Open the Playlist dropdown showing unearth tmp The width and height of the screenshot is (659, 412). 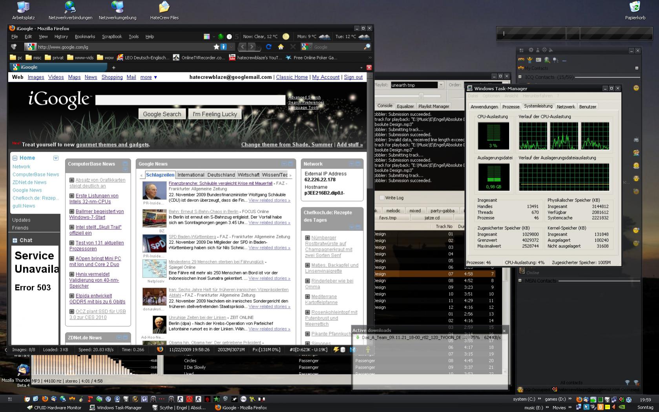[441, 85]
